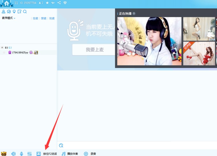Click the 禁麦 link
The width and height of the screenshot is (217, 156).
coord(44,18)
